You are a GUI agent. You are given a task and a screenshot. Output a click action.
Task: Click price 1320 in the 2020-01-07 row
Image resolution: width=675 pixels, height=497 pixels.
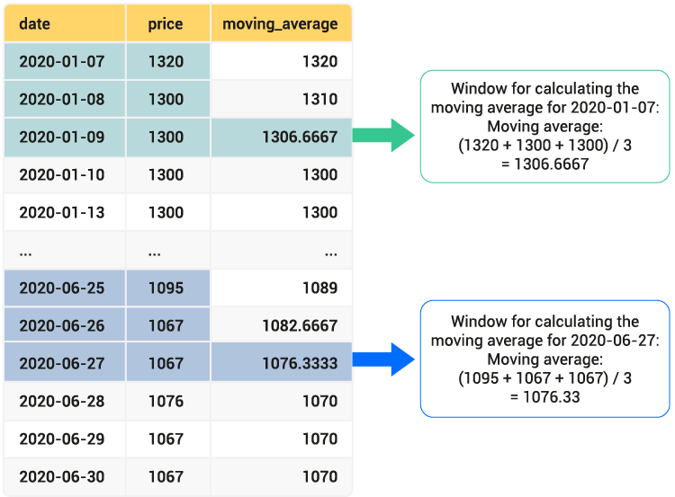[x=168, y=61]
